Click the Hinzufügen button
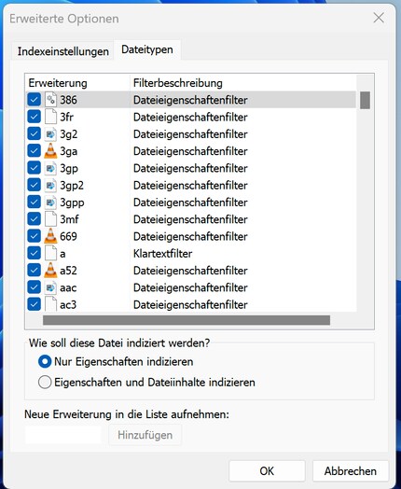 click(x=145, y=435)
